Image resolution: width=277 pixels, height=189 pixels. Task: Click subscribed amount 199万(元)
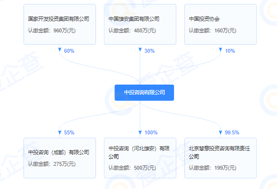click(x=225, y=168)
